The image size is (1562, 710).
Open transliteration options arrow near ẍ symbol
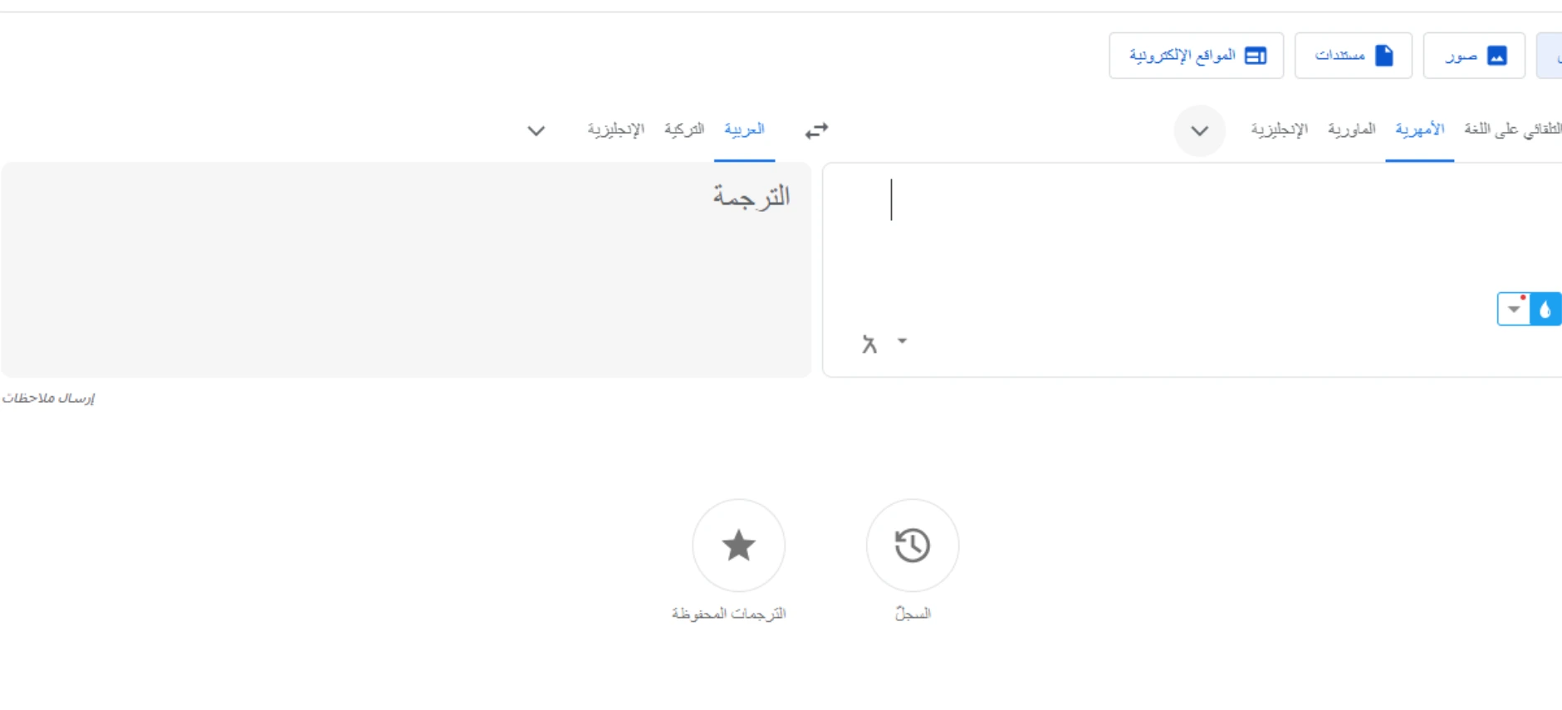[x=903, y=341]
